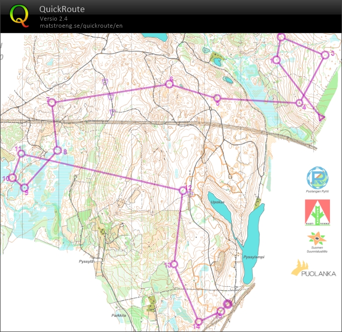The height and width of the screenshot is (332, 342).
Task: Click control circle 12 near Upokas
Action: click(x=183, y=190)
